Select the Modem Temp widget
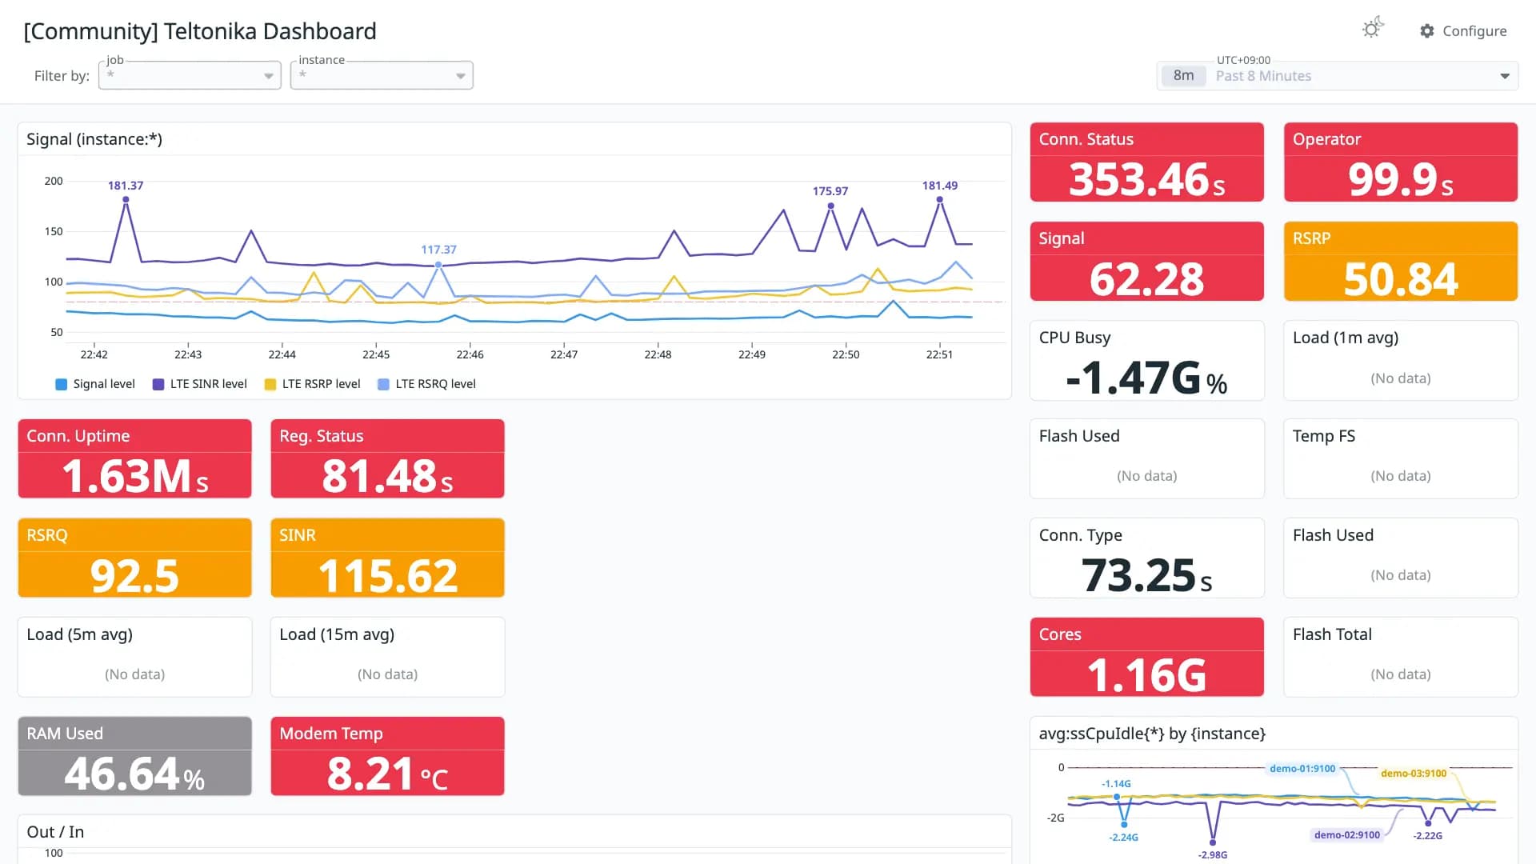 pos(387,756)
